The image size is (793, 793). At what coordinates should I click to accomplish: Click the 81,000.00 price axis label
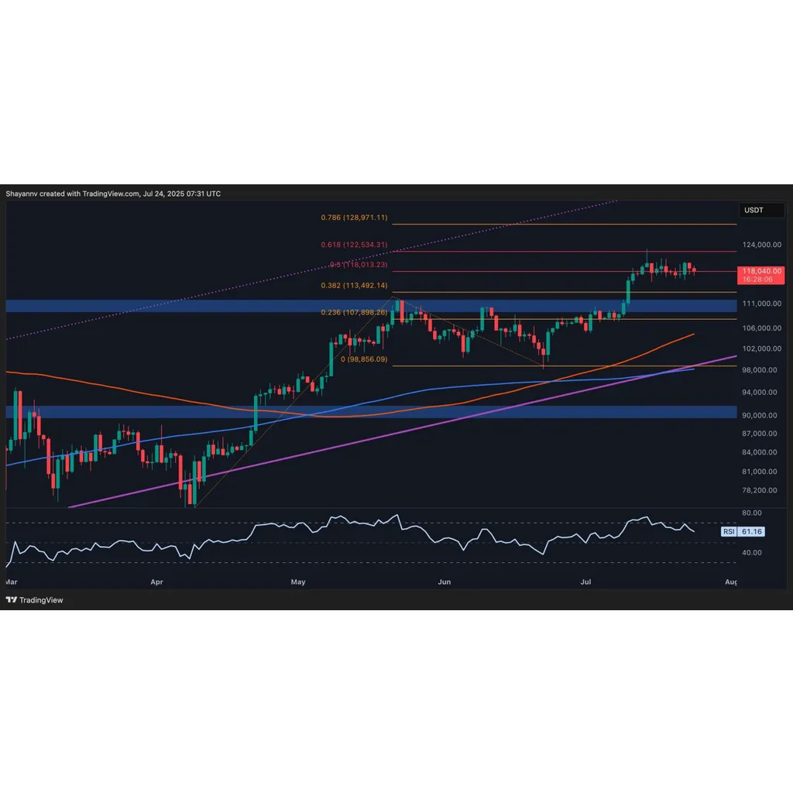click(760, 472)
